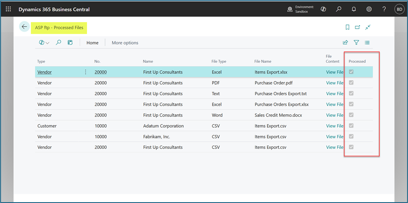Select the Text file type cell
Image resolution: width=408 pixels, height=203 pixels.
(216, 94)
